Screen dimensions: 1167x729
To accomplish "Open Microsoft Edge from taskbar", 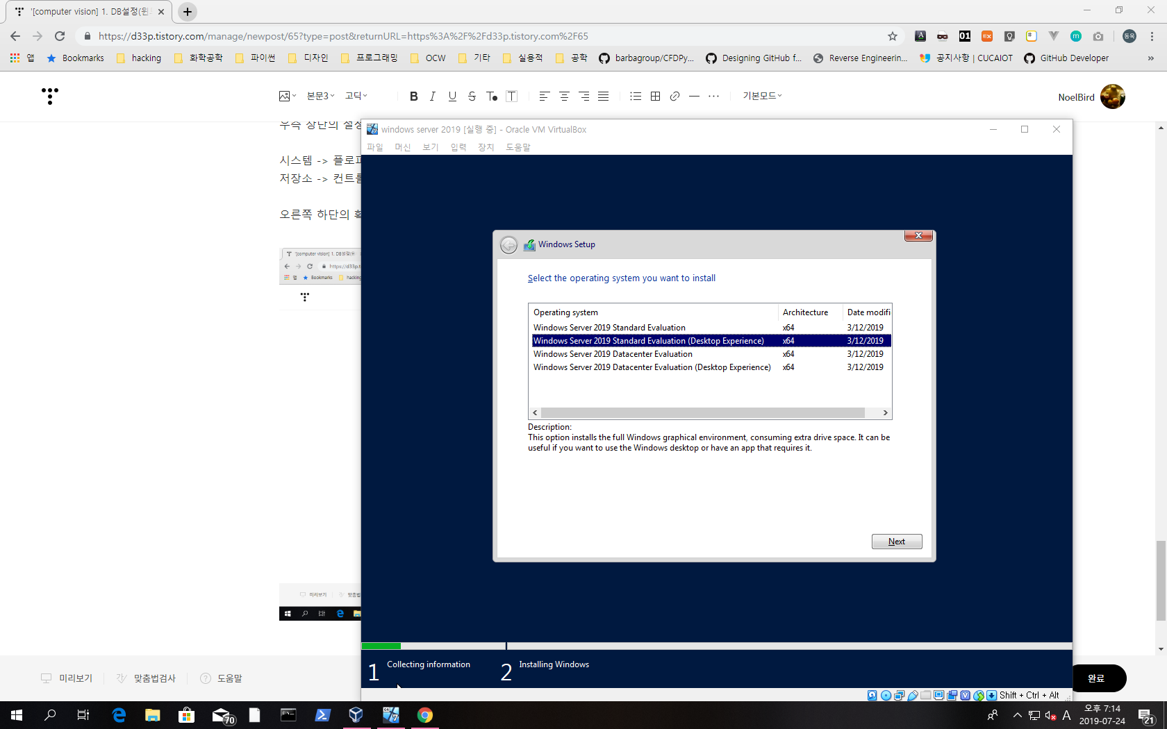I will [119, 715].
